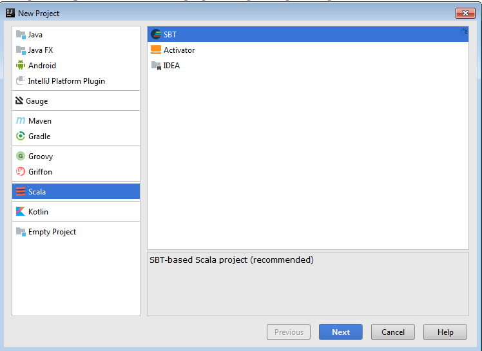Image resolution: width=482 pixels, height=351 pixels.
Task: Click the Activator orange icon
Action: pyautogui.click(x=156, y=50)
